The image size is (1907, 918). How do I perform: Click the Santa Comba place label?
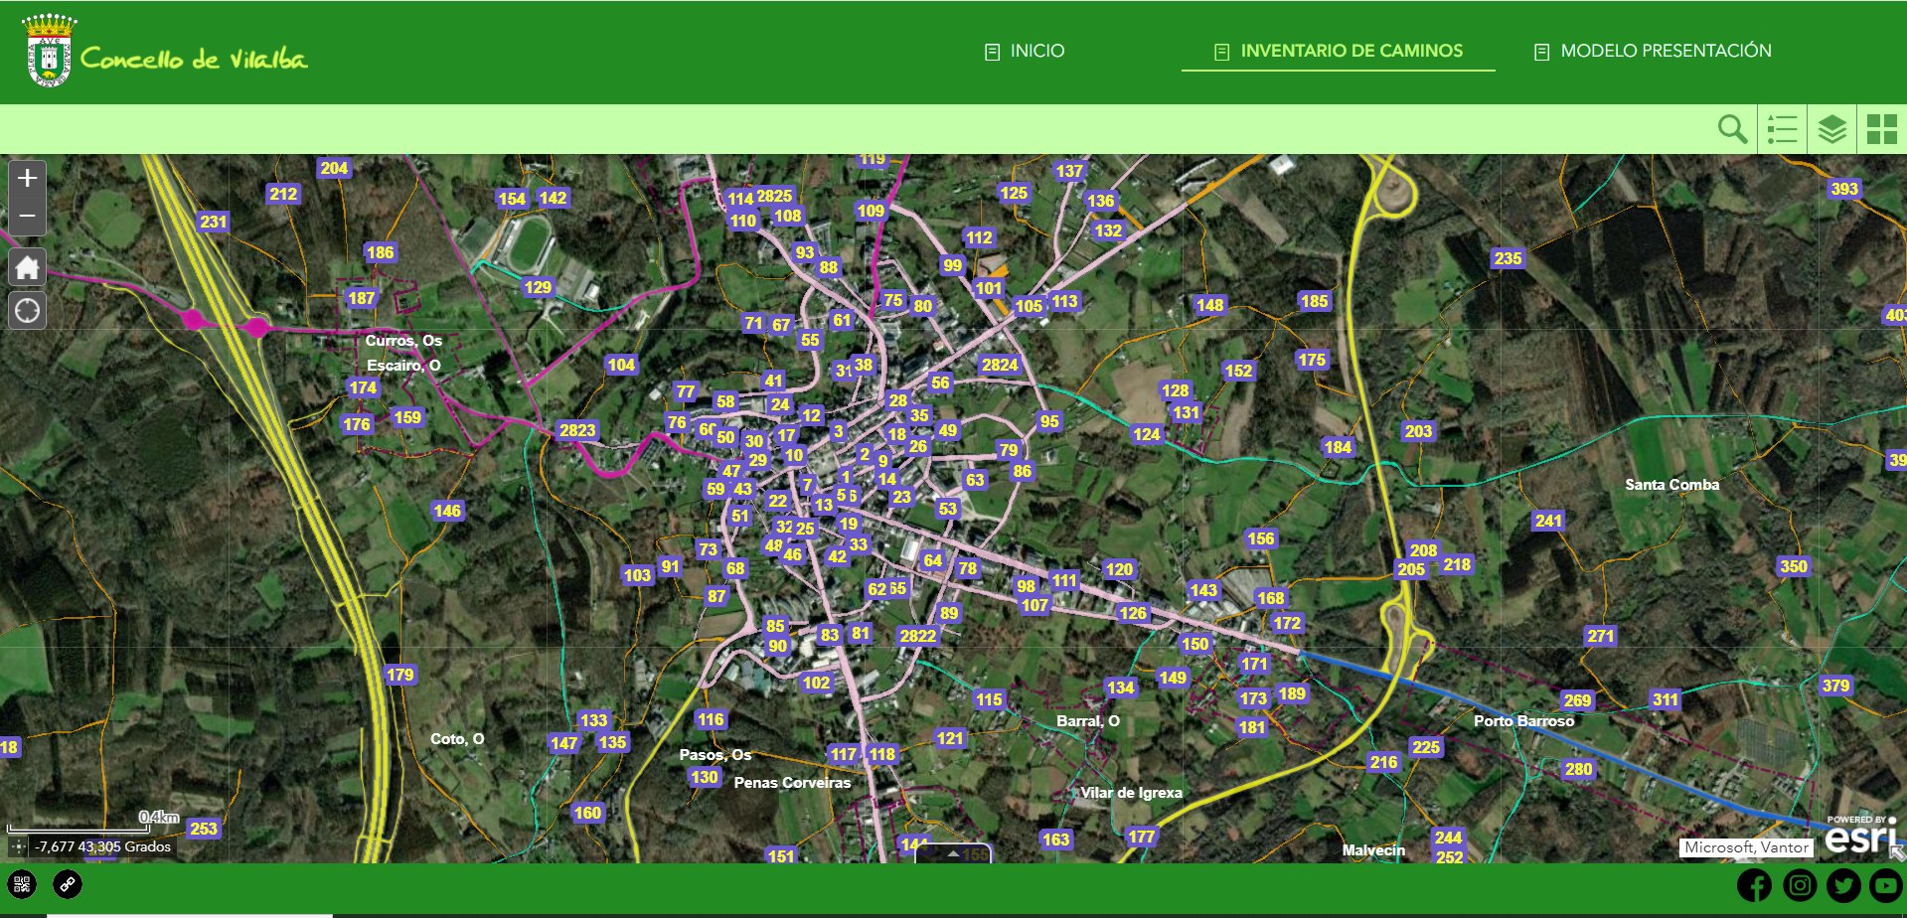coord(1671,485)
